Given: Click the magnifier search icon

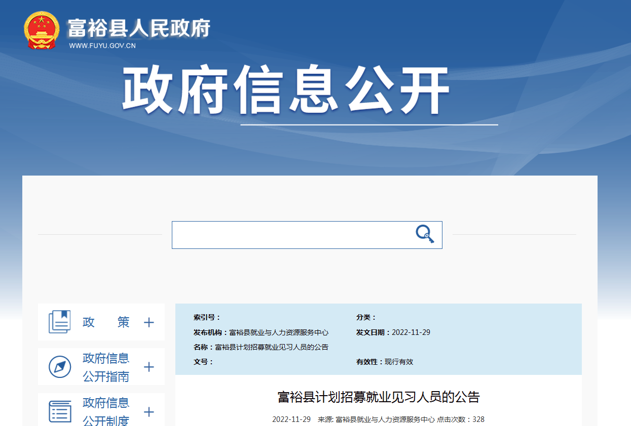Looking at the screenshot, I should (x=425, y=234).
